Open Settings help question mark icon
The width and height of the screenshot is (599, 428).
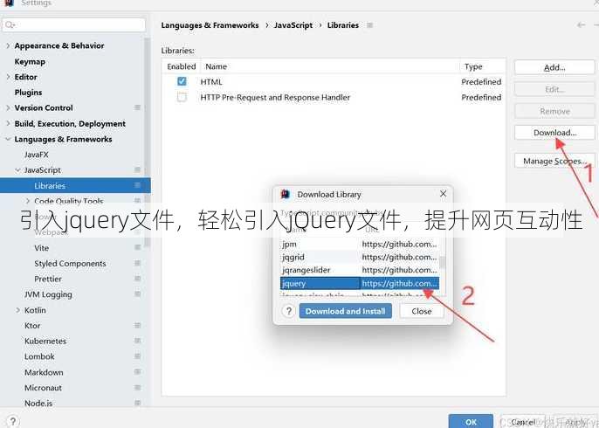tap(12, 422)
